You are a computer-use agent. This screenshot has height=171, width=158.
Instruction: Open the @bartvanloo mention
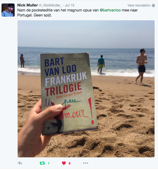tap(110, 10)
